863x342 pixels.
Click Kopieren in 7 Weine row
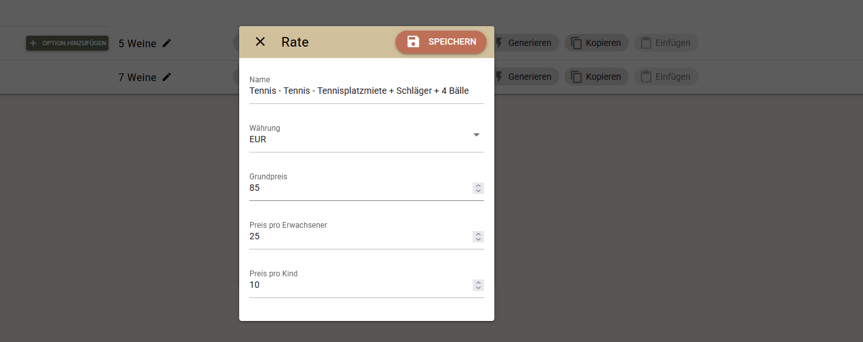(596, 77)
